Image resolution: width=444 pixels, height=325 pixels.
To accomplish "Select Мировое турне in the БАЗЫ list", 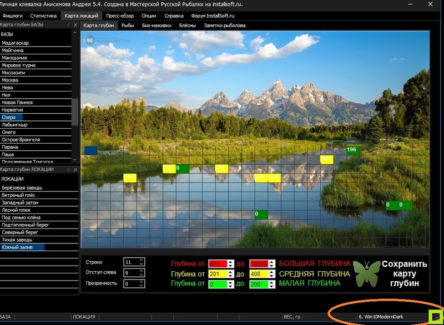I will pos(36,65).
